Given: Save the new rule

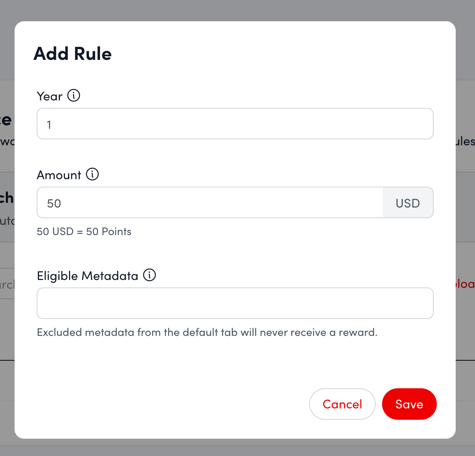Looking at the screenshot, I should point(409,404).
